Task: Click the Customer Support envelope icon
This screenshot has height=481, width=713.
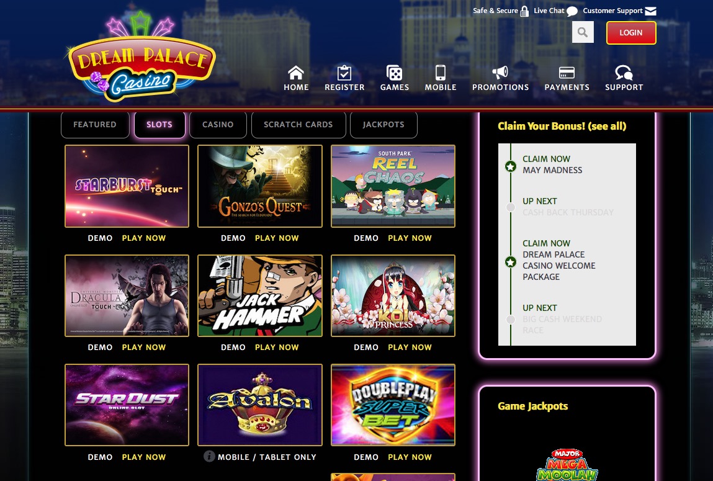Action: coord(651,11)
